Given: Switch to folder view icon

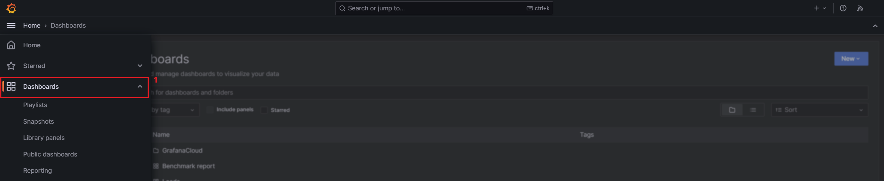Looking at the screenshot, I should [732, 110].
